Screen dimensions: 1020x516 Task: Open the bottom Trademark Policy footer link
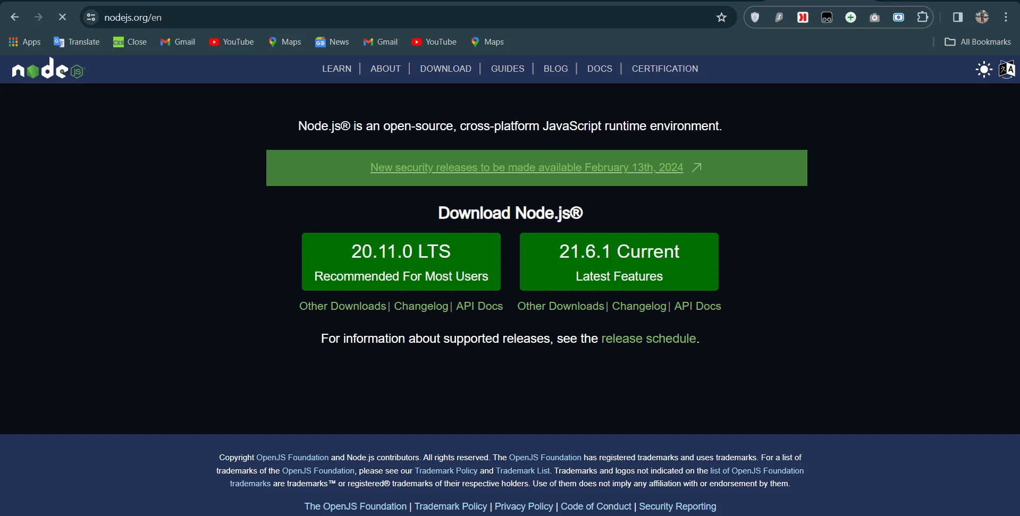(x=451, y=506)
